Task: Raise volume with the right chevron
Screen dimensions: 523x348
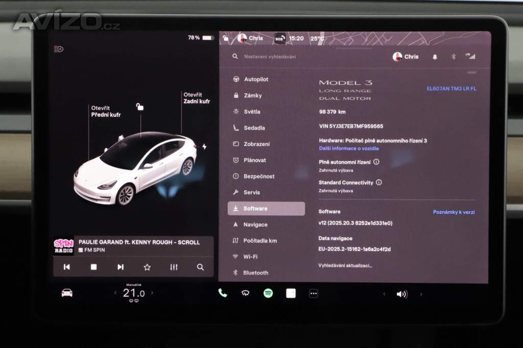Action: 421,294
